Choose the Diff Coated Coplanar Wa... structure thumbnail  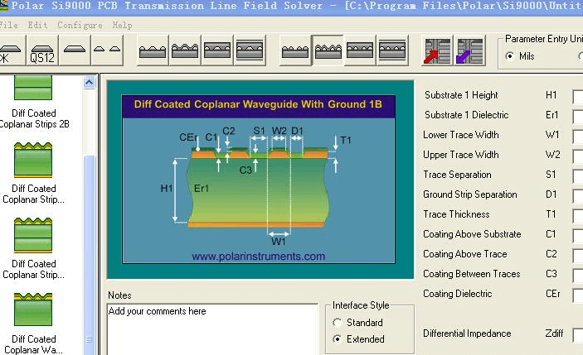click(34, 317)
